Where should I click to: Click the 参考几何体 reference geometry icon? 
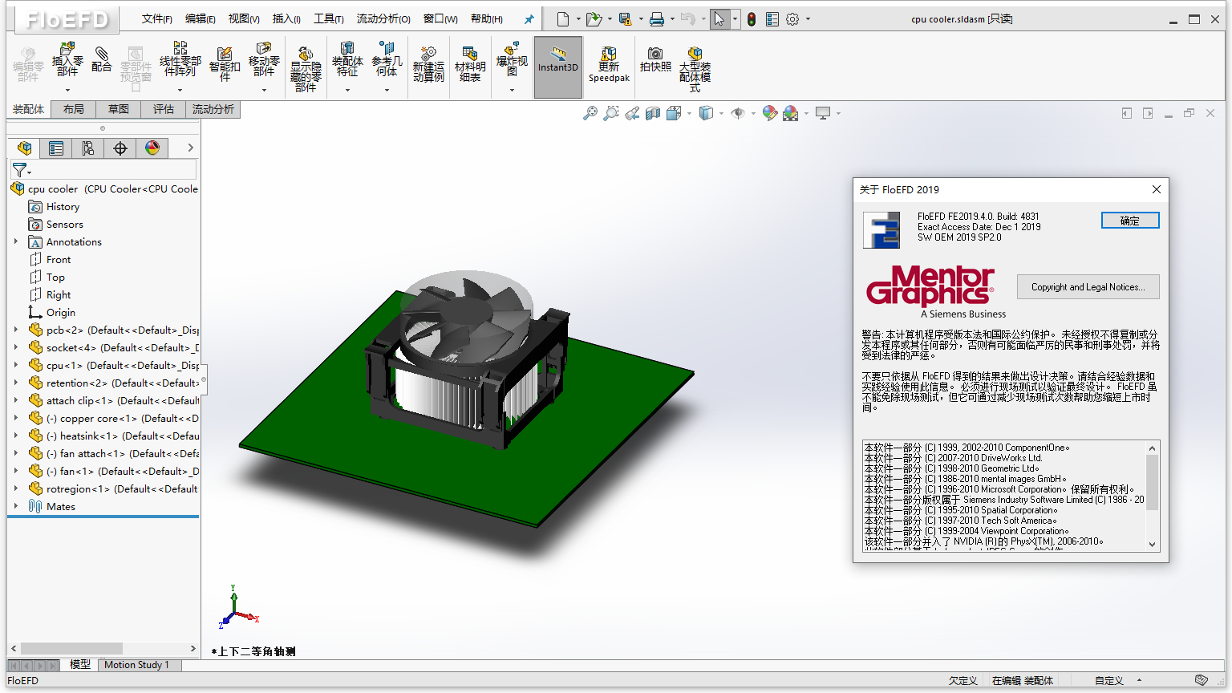(x=387, y=61)
